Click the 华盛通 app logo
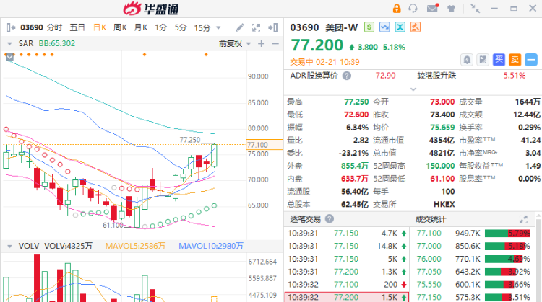This screenshot has height=302, width=542. pyautogui.click(x=151, y=9)
